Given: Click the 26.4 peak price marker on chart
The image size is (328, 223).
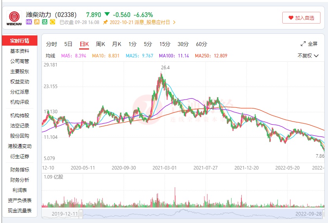Looking at the screenshot, I should (x=165, y=68).
